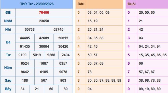
Task: Click the first prize number 23650
Action: click(x=44, y=21)
